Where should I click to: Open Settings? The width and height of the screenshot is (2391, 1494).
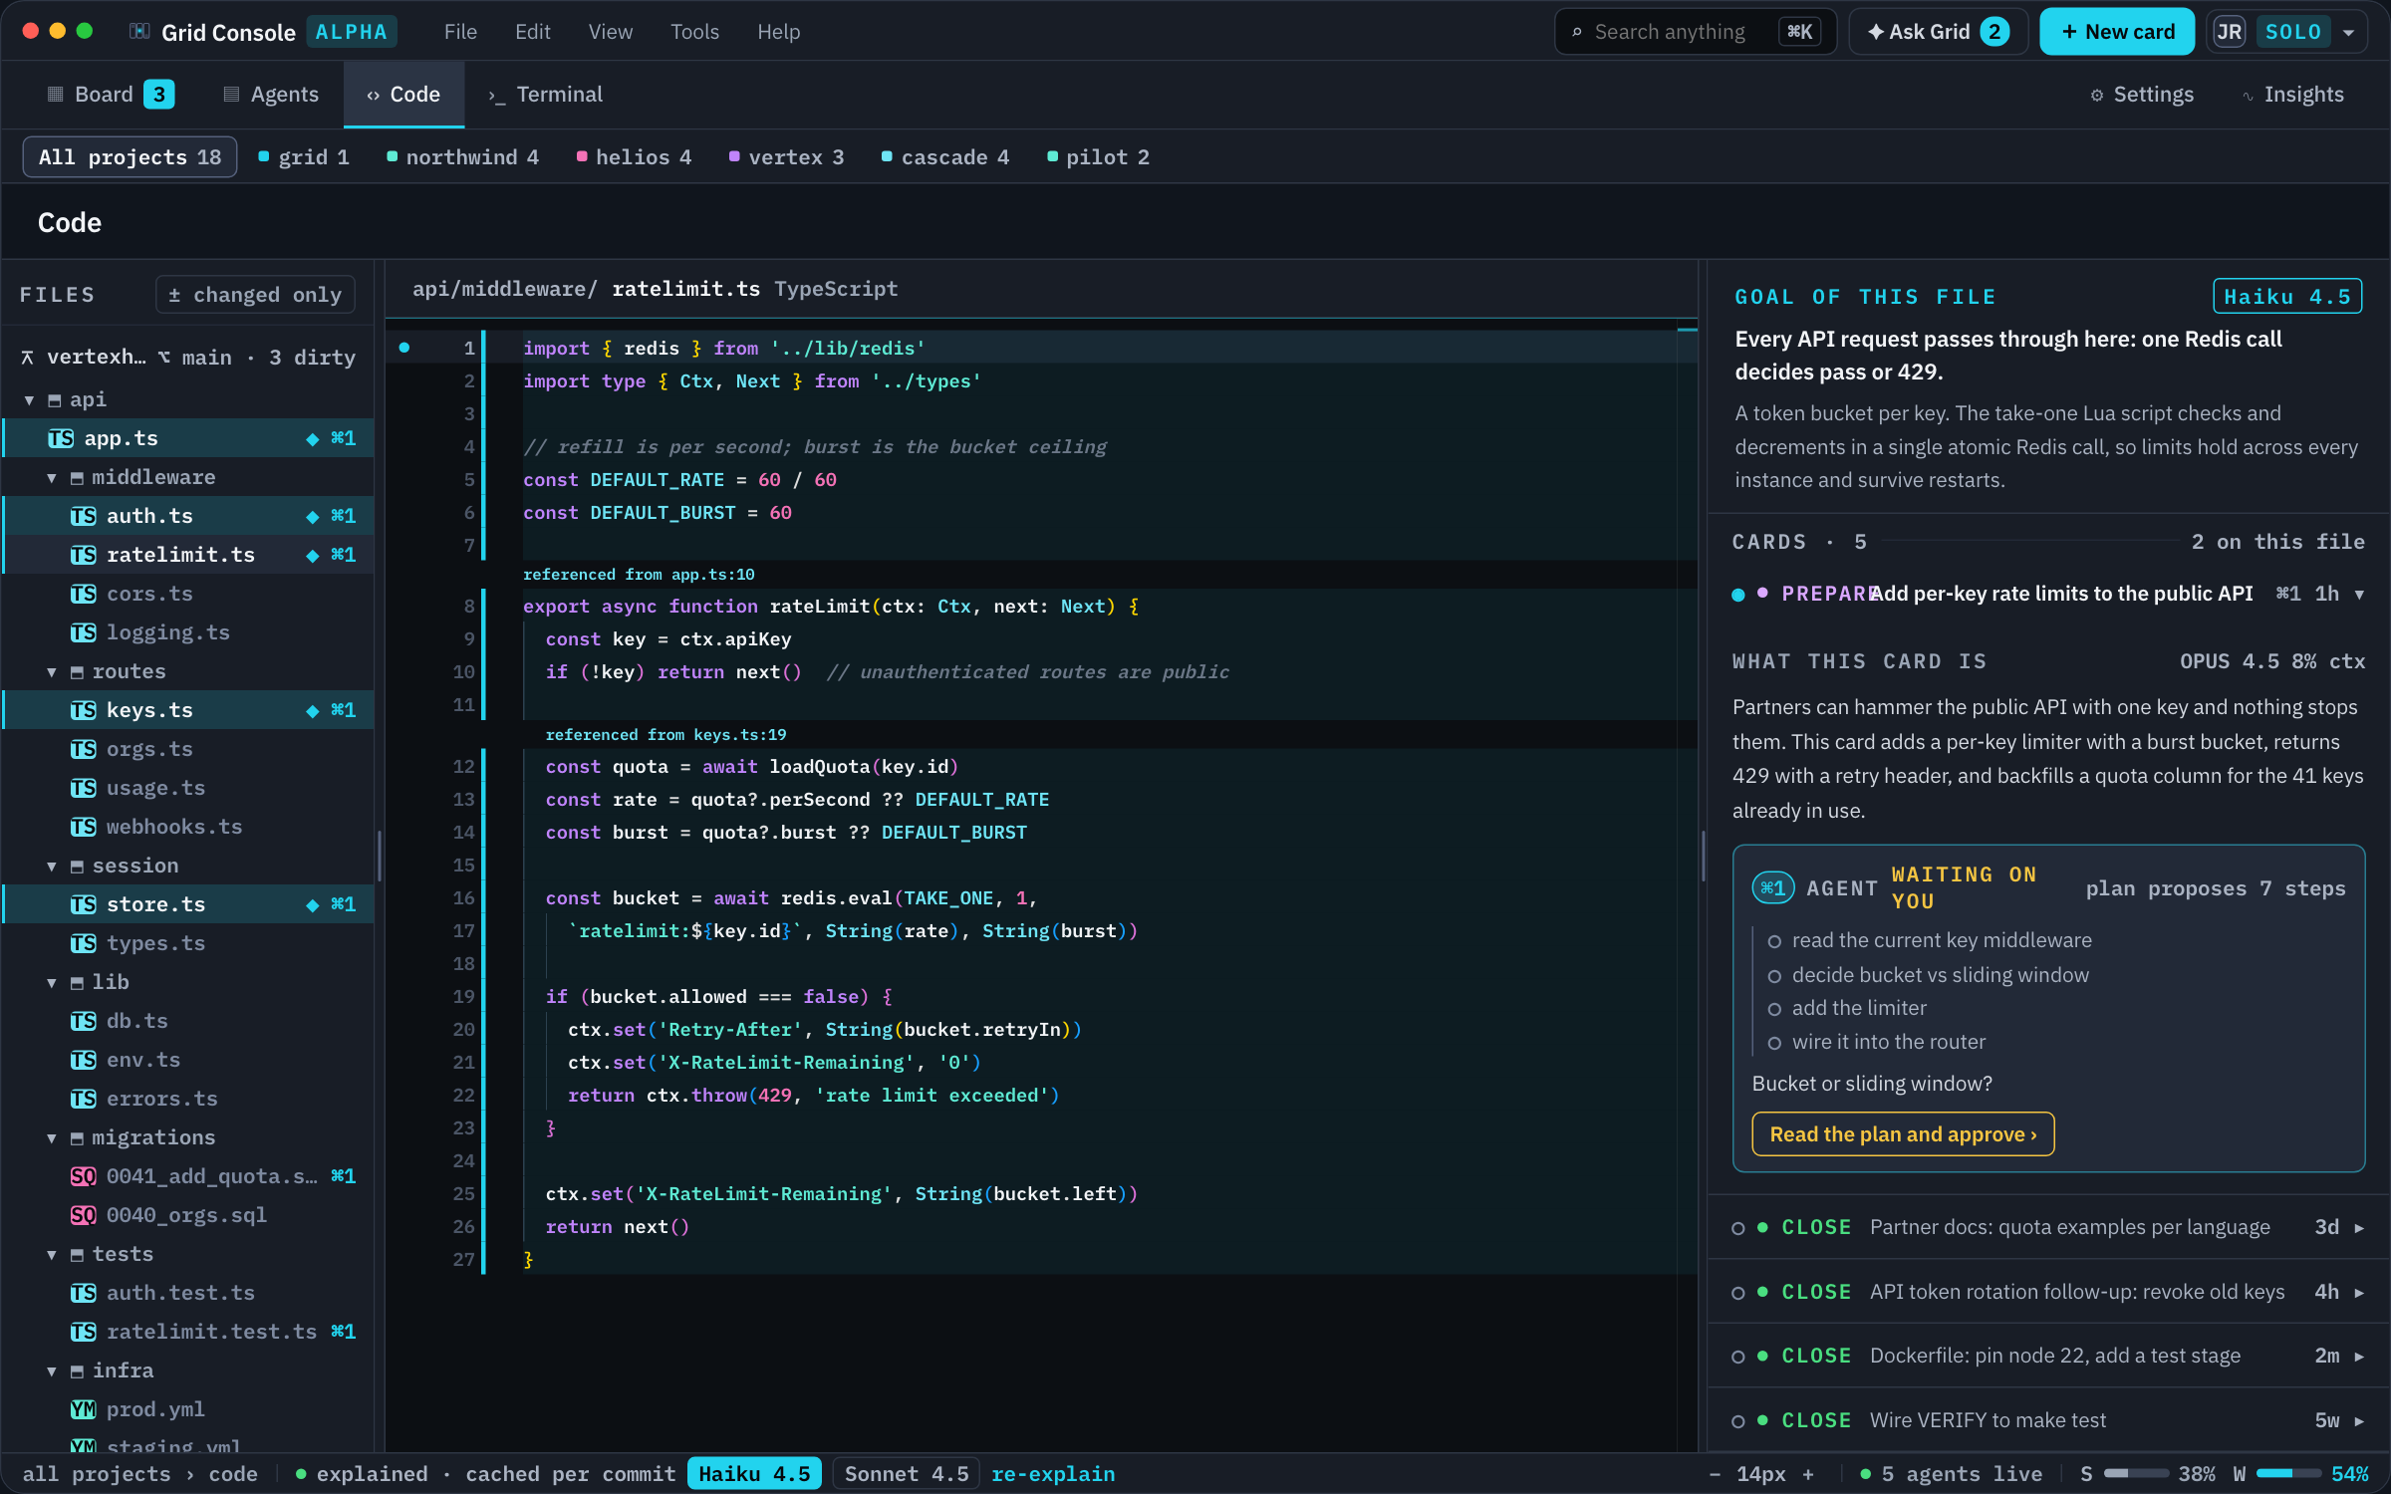pos(2142,94)
